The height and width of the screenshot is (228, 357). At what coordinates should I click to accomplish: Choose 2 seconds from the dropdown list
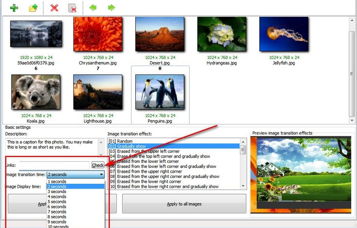tap(76, 186)
